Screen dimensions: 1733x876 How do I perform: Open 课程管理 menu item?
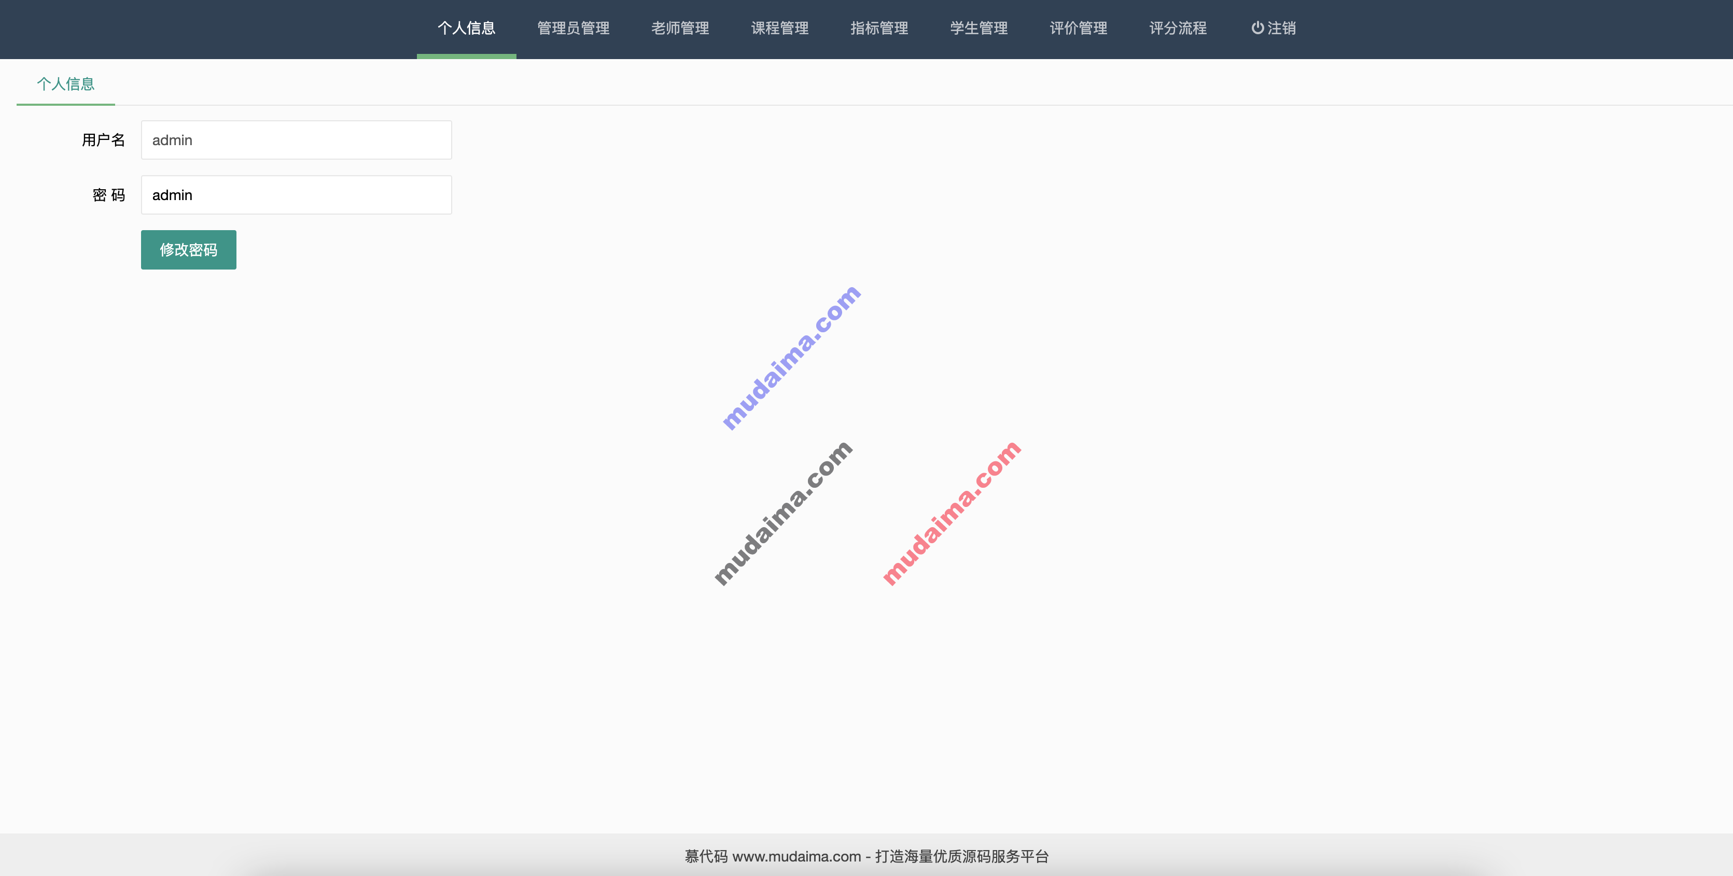coord(780,28)
